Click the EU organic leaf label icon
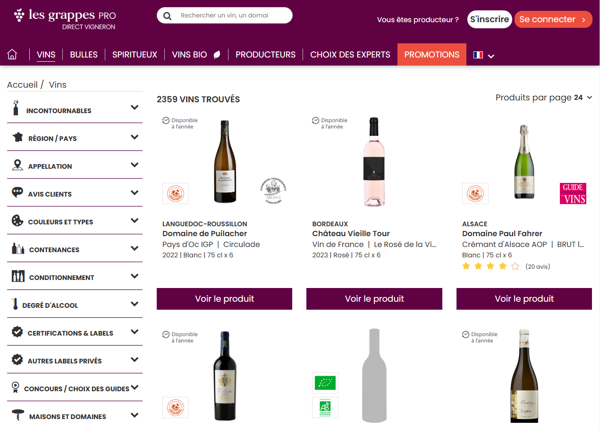The width and height of the screenshot is (600, 428). pos(325,382)
